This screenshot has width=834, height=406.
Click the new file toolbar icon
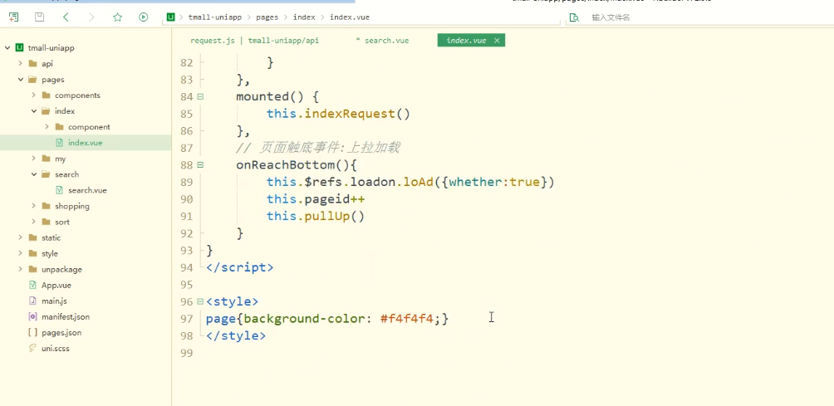[x=14, y=17]
